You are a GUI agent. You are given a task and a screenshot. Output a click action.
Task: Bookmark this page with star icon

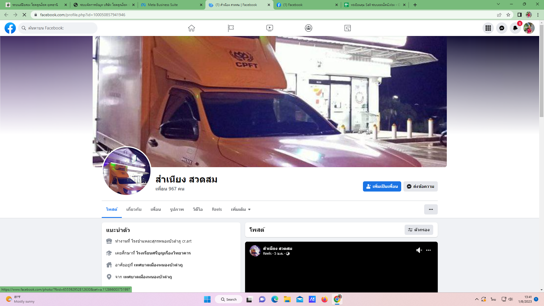[x=508, y=15]
